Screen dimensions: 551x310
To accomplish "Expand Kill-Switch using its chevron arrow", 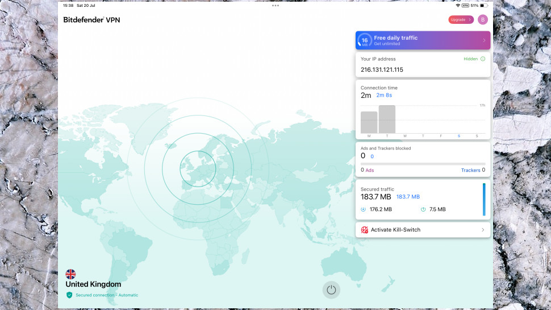I will click(x=483, y=230).
